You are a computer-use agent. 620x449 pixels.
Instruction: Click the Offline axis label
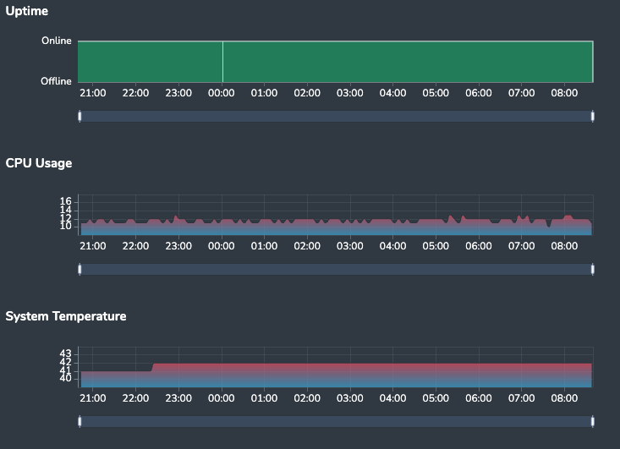(x=56, y=81)
